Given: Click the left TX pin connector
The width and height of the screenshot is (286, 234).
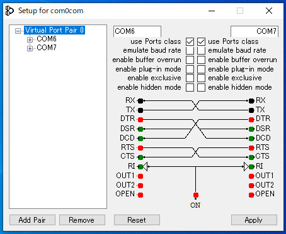Looking at the screenshot, I should tap(140, 110).
